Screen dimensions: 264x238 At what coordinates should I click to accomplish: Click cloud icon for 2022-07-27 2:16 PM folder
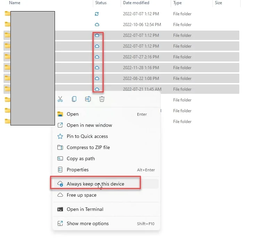97,57
